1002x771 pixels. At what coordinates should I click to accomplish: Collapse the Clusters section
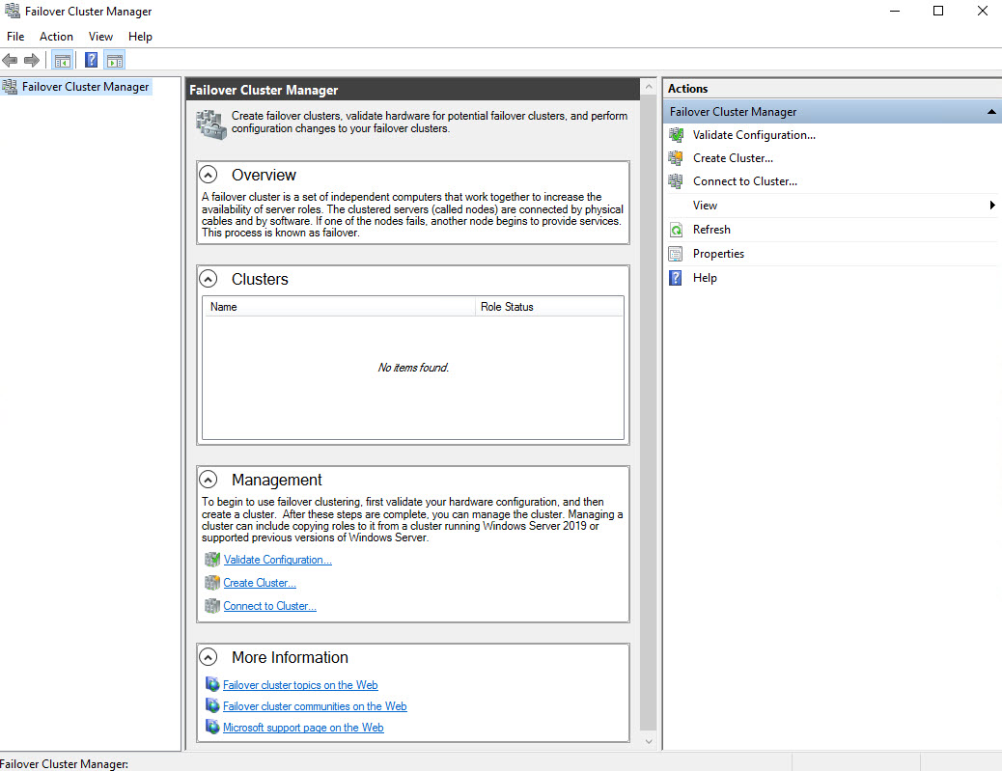click(209, 279)
